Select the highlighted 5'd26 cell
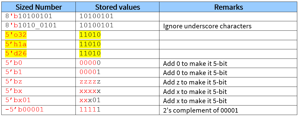Screen dimensions: 298x116 coord(16,54)
